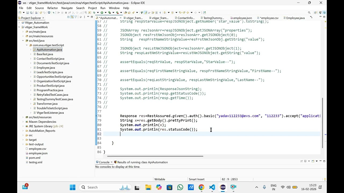
Task: Collapse the com.eva.vtiger.testScript package
Action: tap(27, 45)
